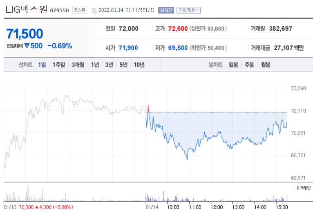Click the red up-triangle next to 4,000
This screenshot has width=313, height=216.
[x=36, y=207]
